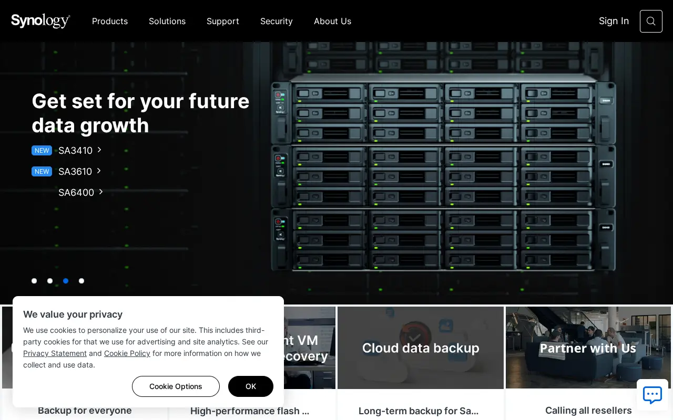Click the chevron next to SA6400
This screenshot has width=673, height=420.
tap(101, 192)
